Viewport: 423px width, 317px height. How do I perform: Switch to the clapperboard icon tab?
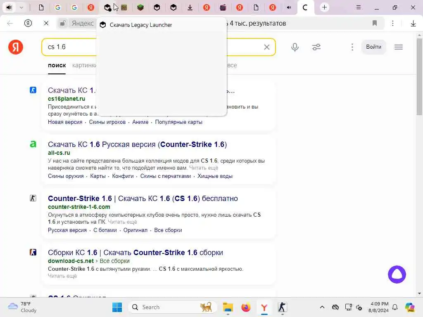(223, 7)
